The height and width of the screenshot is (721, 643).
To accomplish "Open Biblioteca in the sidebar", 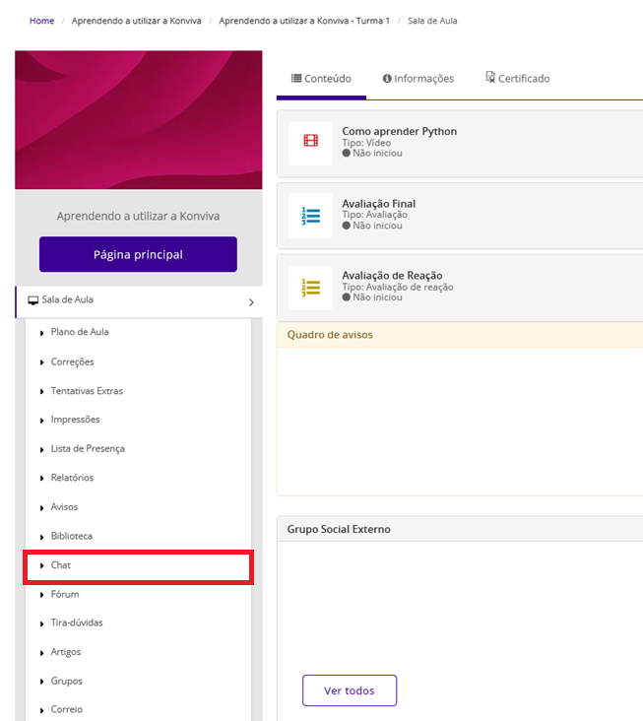I will pos(71,536).
